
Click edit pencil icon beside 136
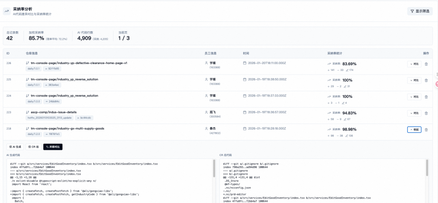point(347,136)
